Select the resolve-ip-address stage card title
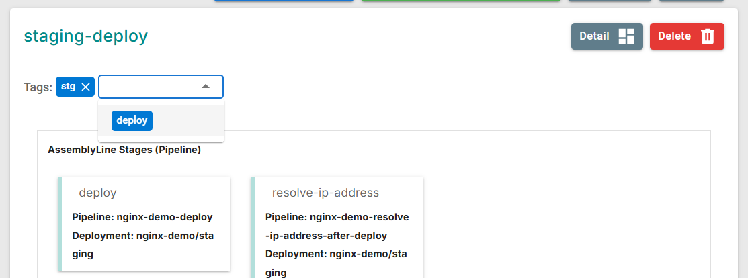The image size is (748, 278). pos(325,193)
